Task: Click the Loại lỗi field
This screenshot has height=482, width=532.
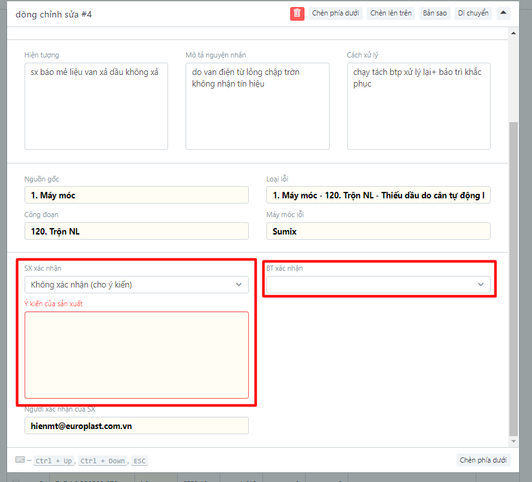Action: click(x=378, y=195)
